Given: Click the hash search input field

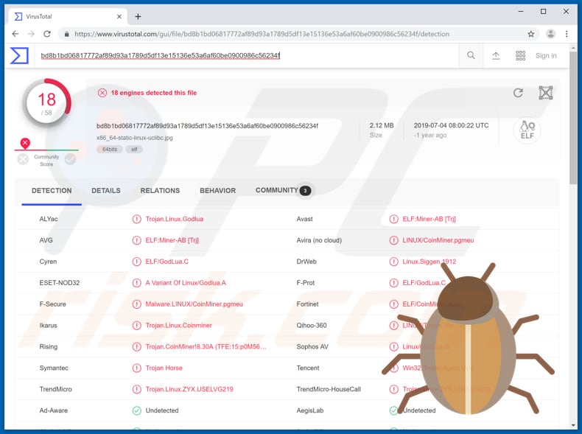Looking at the screenshot, I should point(247,56).
